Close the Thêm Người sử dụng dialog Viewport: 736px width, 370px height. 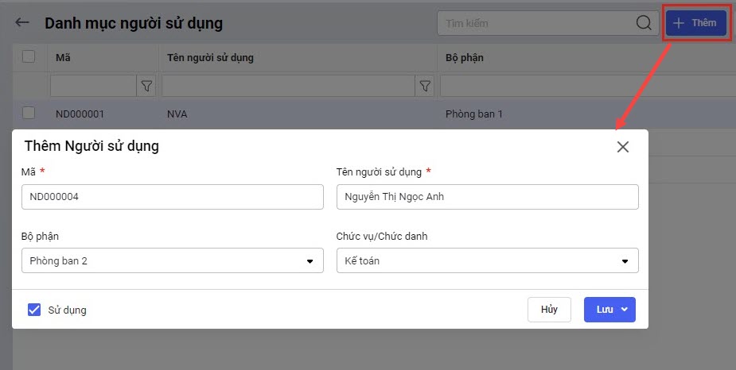622,147
